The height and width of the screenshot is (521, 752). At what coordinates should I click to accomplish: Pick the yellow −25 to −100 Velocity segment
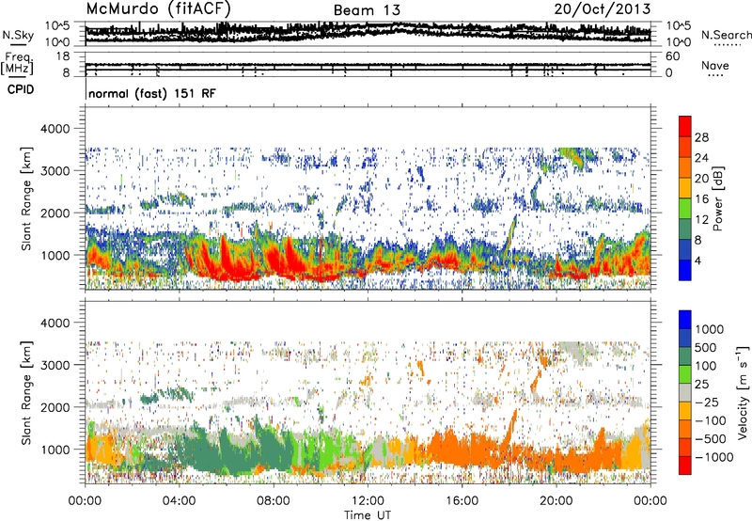(x=685, y=411)
